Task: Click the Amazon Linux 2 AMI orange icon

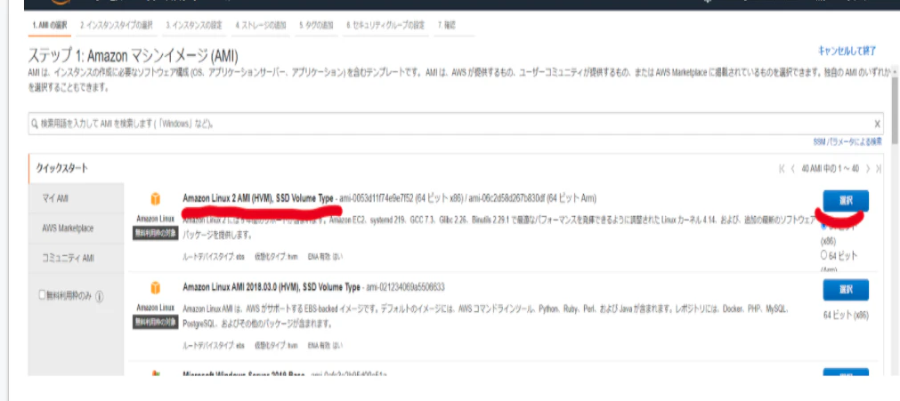Action: tap(155, 199)
